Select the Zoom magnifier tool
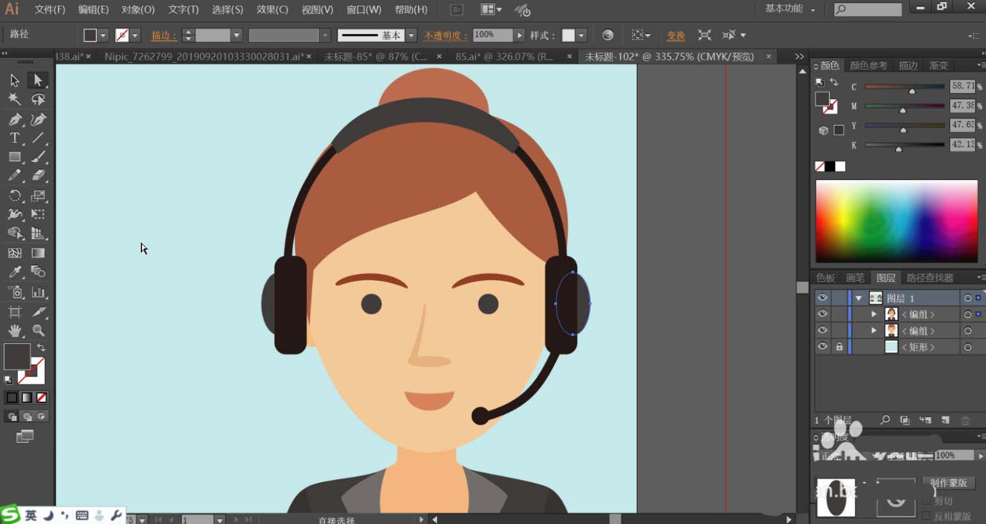 click(x=38, y=331)
